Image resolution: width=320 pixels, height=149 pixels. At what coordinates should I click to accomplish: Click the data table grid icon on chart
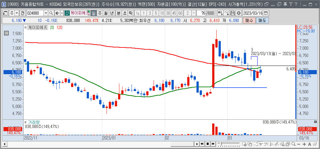pyautogui.click(x=6, y=33)
